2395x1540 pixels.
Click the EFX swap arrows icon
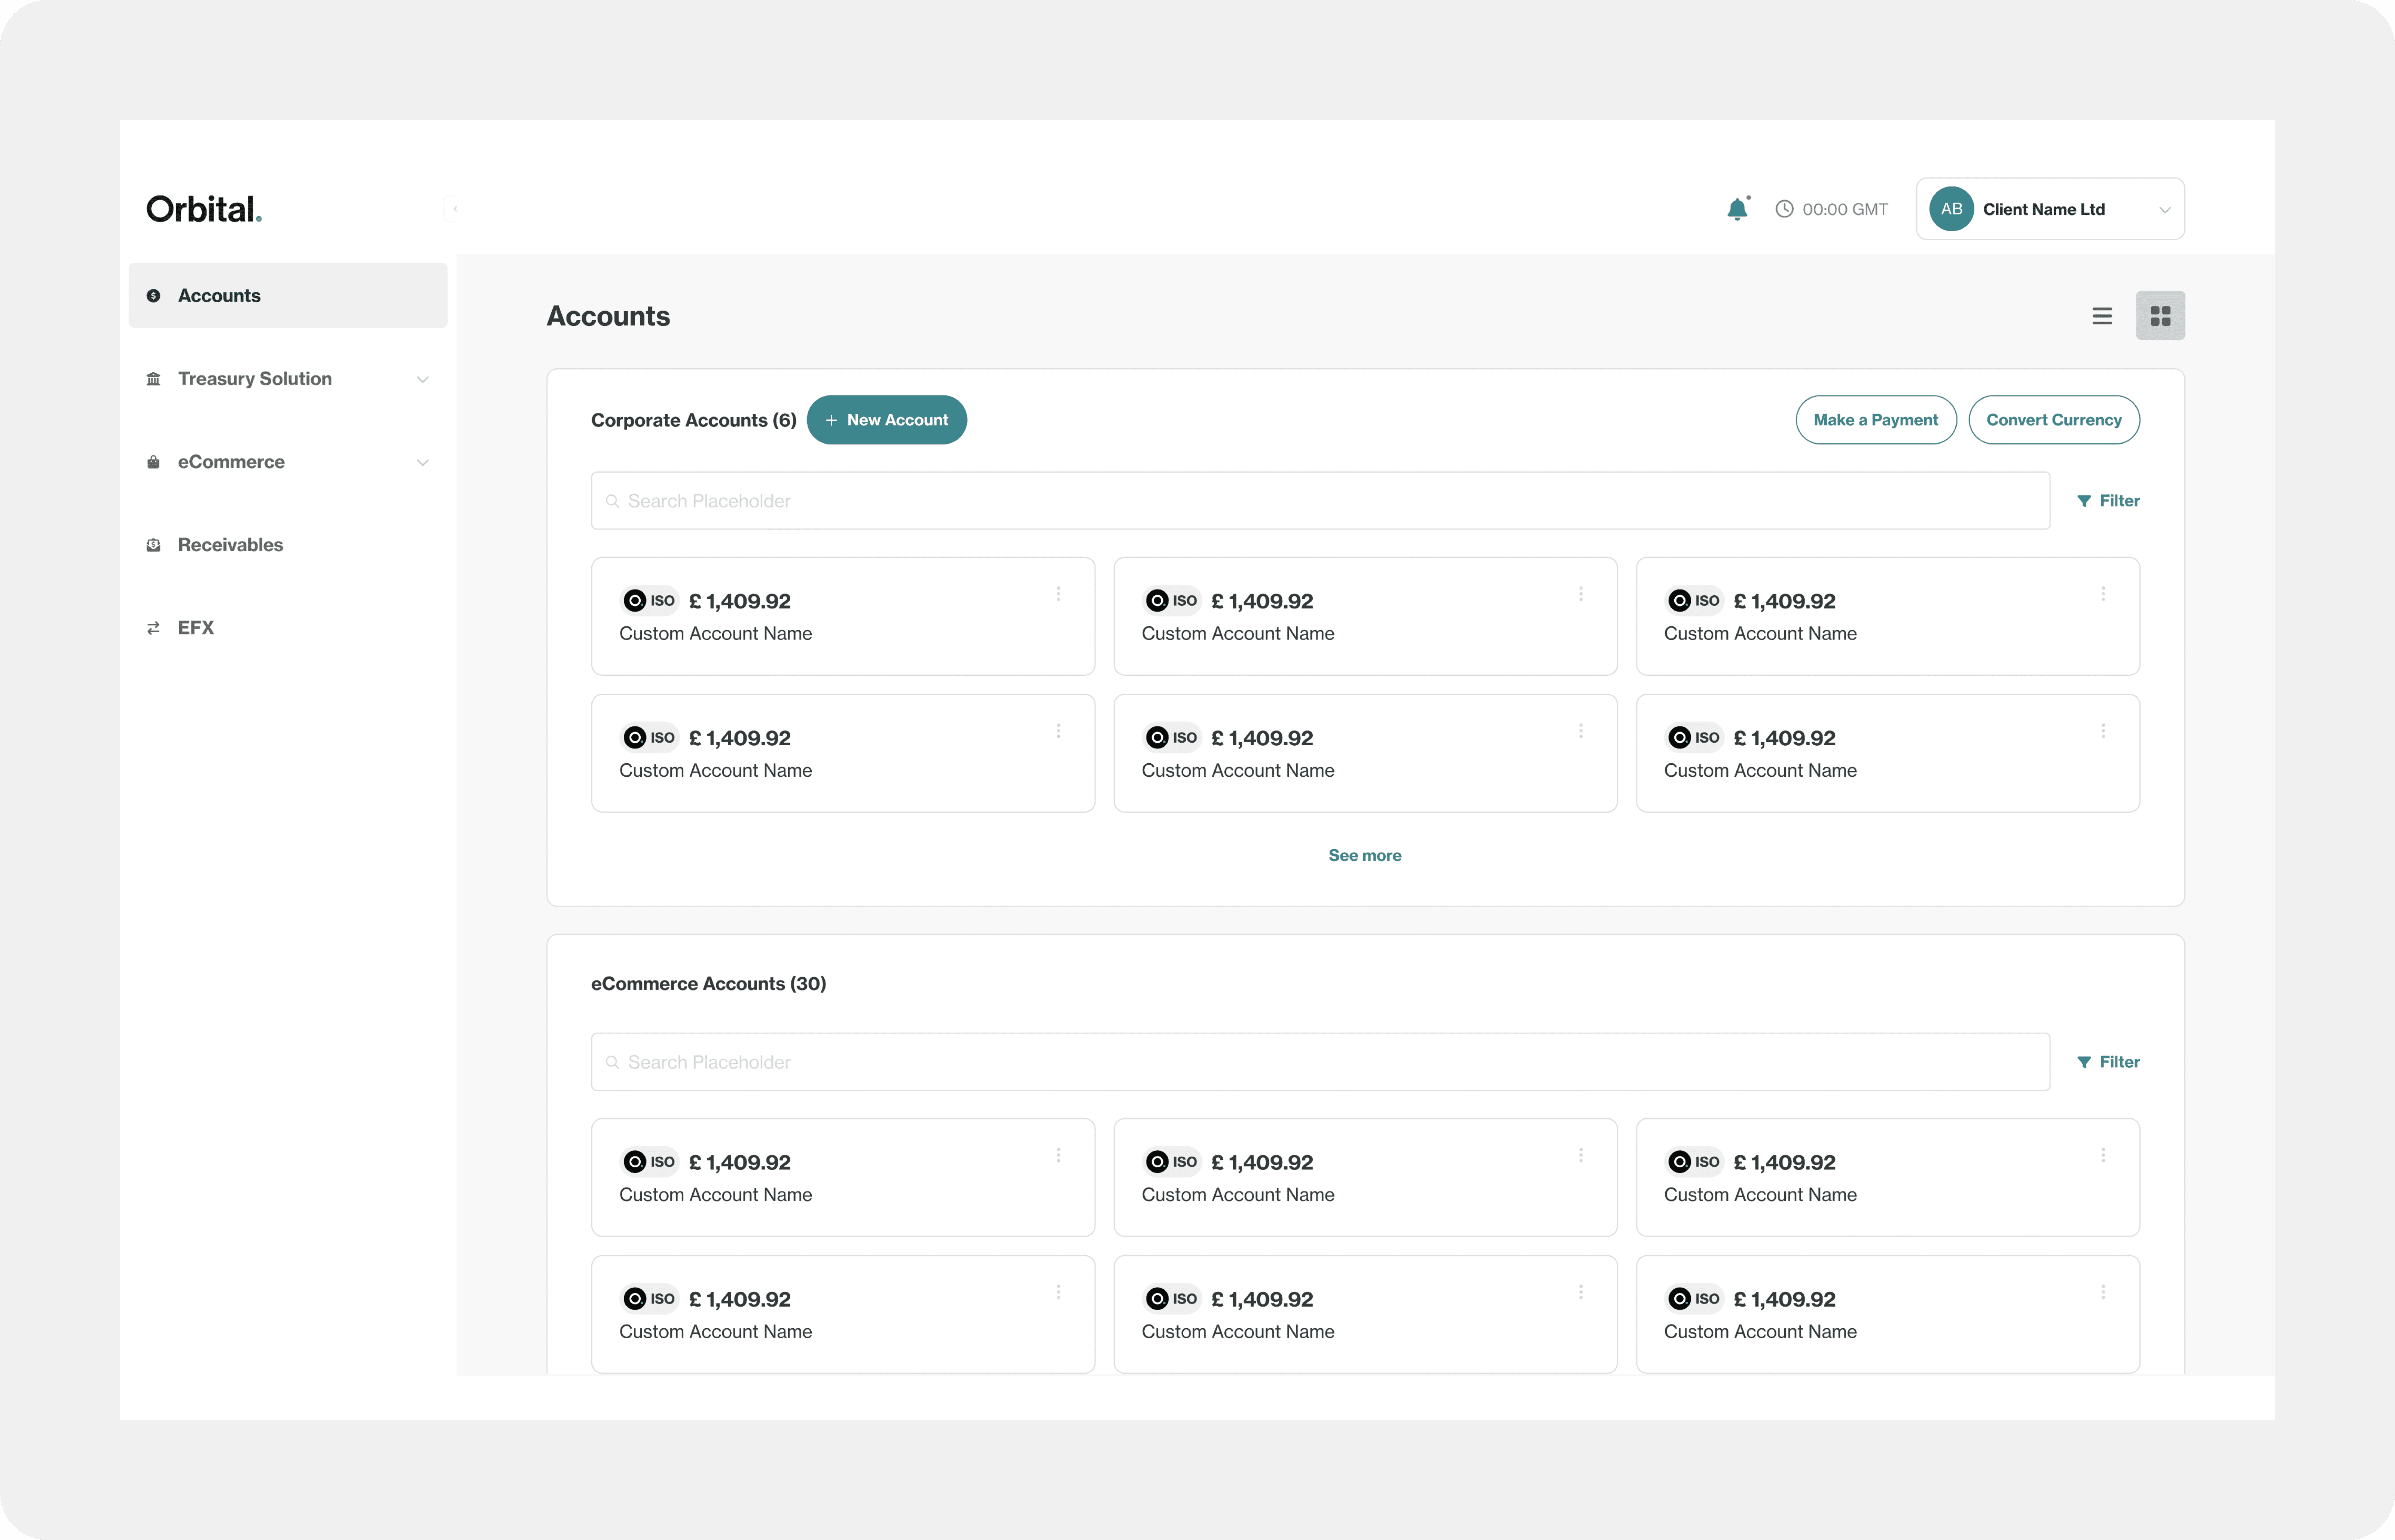[x=153, y=628]
